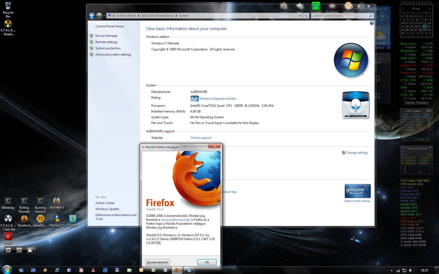Click Change settings link

357,153
